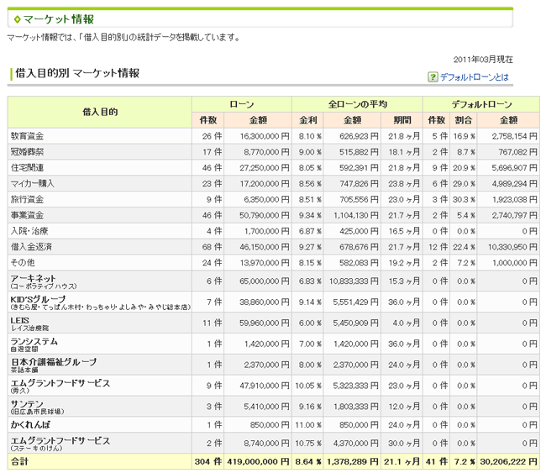Image resolution: width=546 pixels, height=473 pixels.
Task: Click the diamond icon beside マーケット情報 heading
Action: coord(17,19)
